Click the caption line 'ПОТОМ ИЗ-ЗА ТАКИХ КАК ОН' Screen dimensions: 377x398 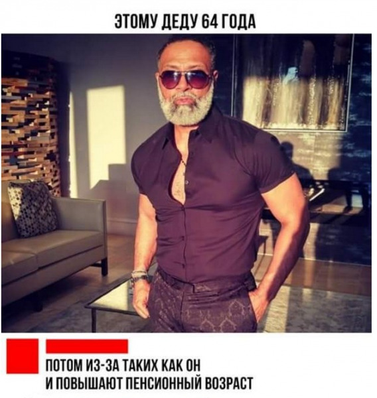tap(123, 365)
